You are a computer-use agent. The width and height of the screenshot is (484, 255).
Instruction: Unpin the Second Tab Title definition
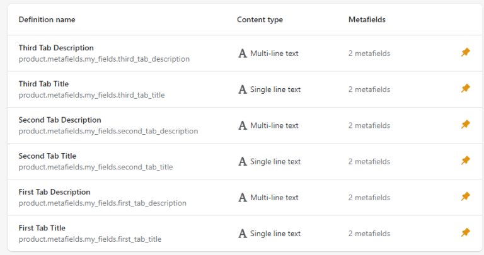point(466,161)
